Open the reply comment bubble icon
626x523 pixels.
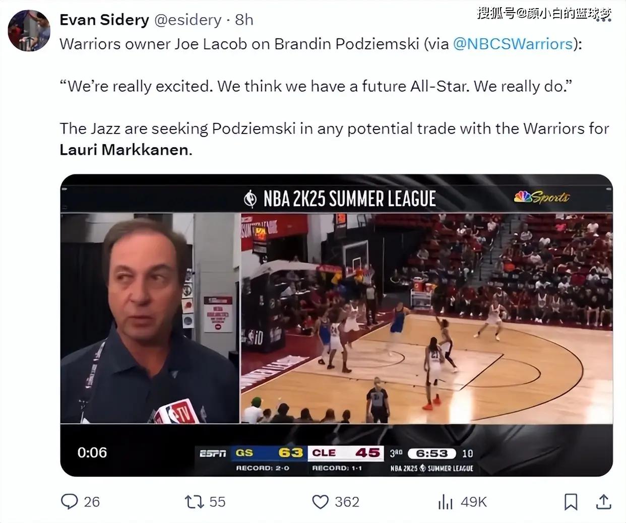69,502
